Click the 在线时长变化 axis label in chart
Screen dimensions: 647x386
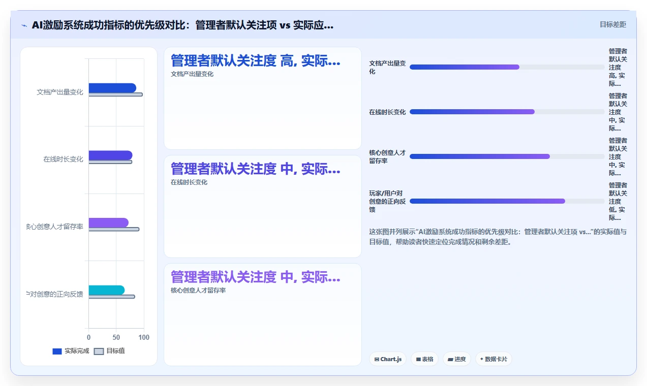pyautogui.click(x=63, y=159)
